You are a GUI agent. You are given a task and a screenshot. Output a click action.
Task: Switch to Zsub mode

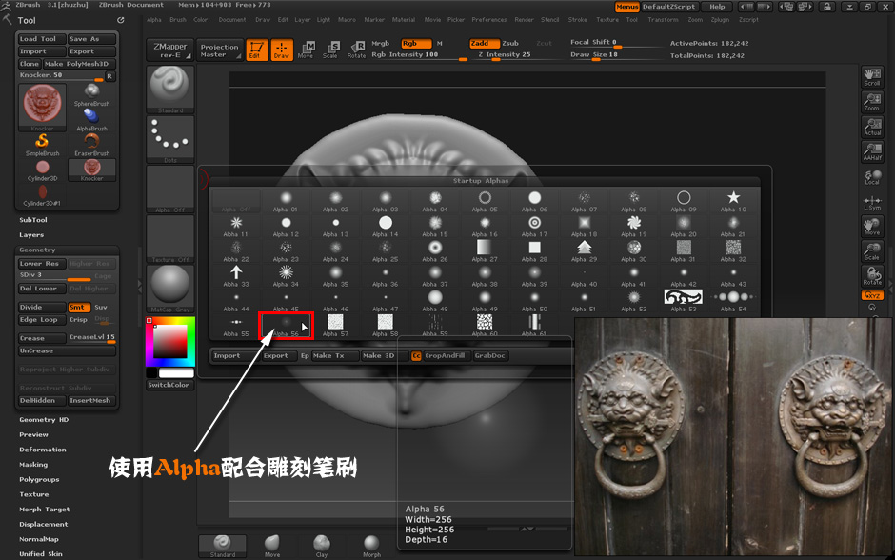pos(510,44)
